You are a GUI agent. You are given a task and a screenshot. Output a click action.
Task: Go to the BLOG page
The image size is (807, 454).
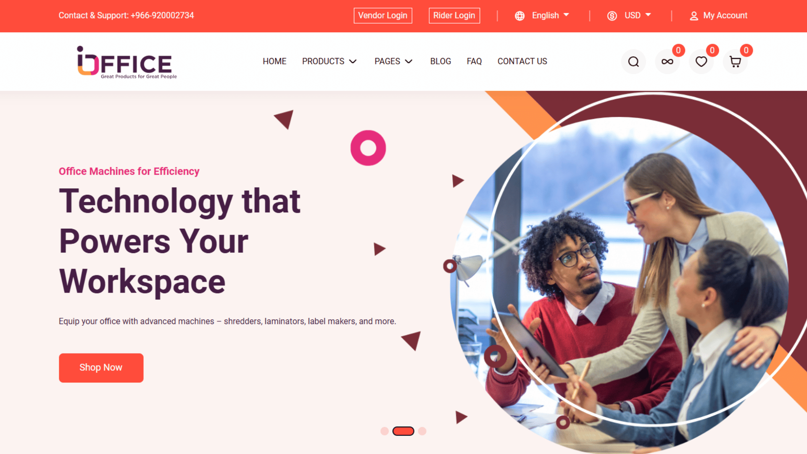440,61
